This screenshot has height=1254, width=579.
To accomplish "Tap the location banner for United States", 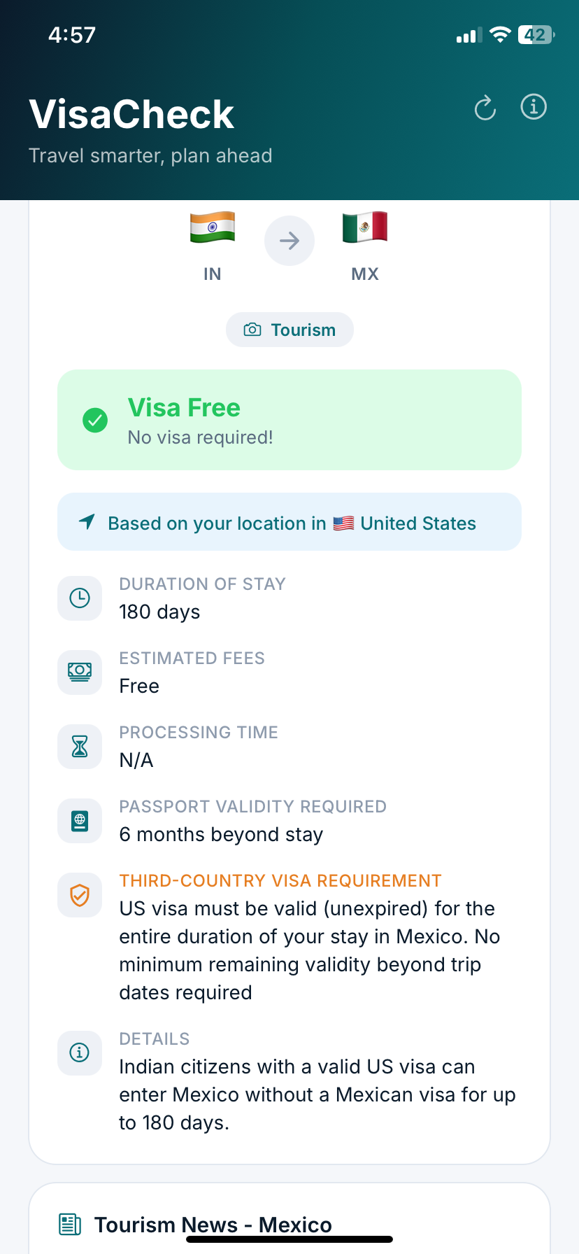I will [289, 522].
